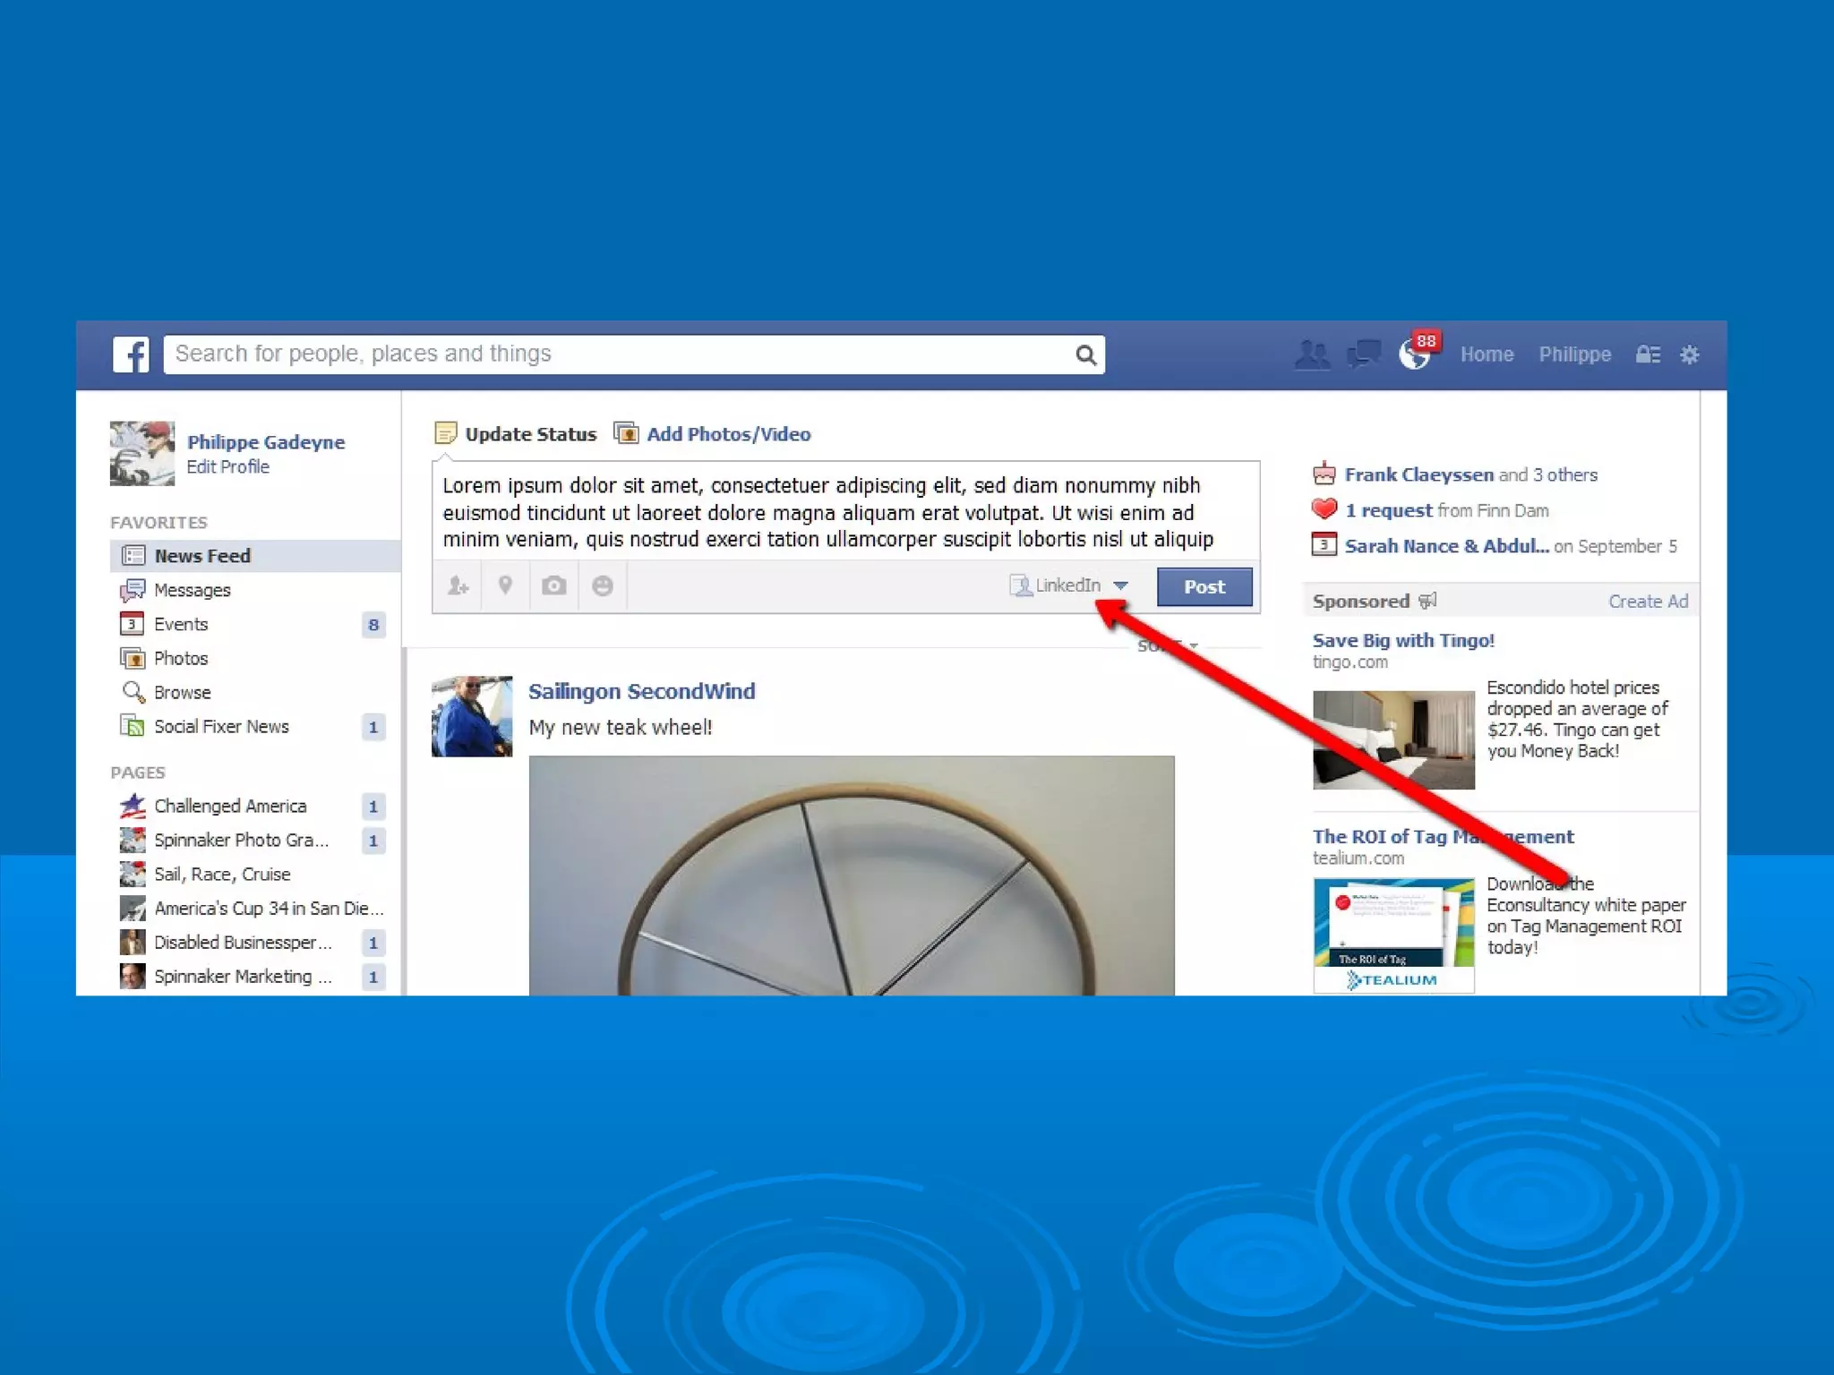Open Events in the Favorites sidebar
Image resolution: width=1834 pixels, height=1375 pixels.
(181, 624)
